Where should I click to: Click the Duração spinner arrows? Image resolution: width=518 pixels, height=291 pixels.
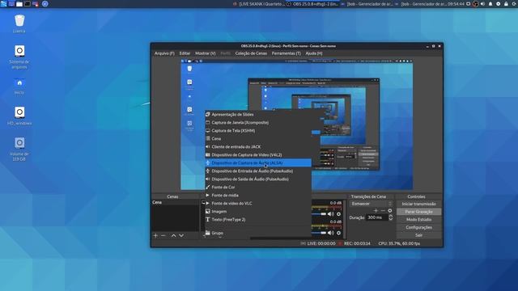pos(391,217)
